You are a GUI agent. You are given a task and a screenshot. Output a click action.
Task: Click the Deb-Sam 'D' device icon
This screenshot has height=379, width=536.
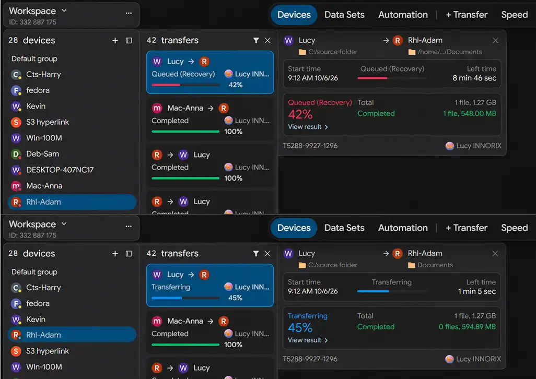point(16,154)
